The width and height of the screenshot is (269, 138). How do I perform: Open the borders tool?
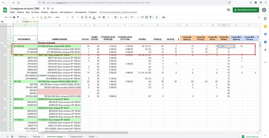[x=104, y=17]
